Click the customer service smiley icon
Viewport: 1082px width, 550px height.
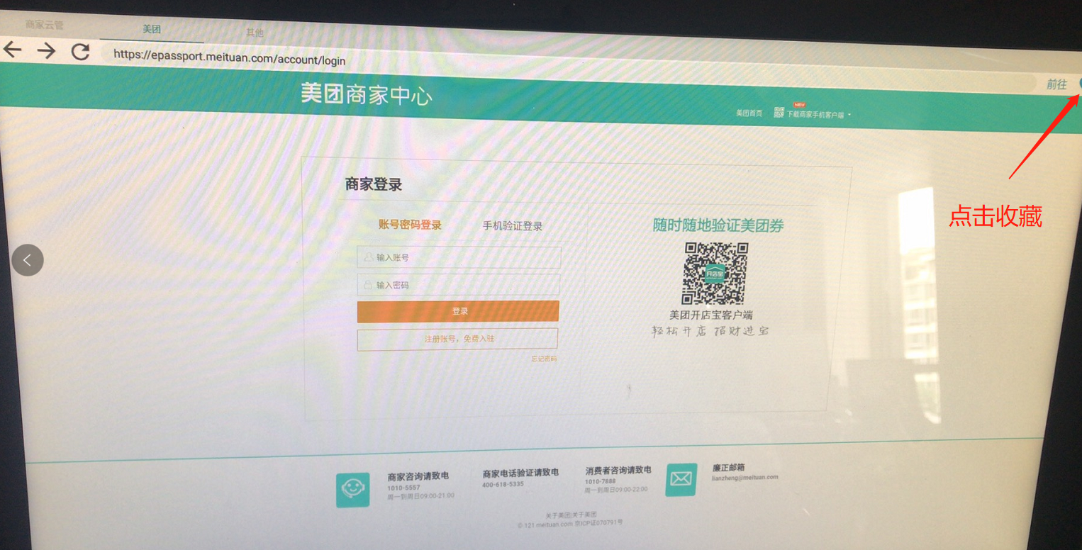352,490
